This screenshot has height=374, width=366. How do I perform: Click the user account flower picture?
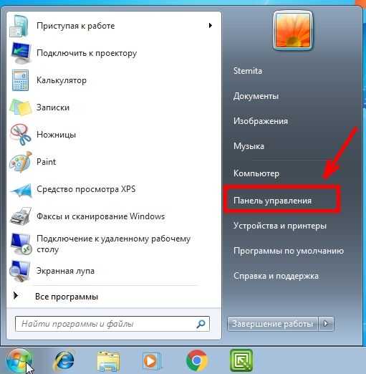[292, 30]
